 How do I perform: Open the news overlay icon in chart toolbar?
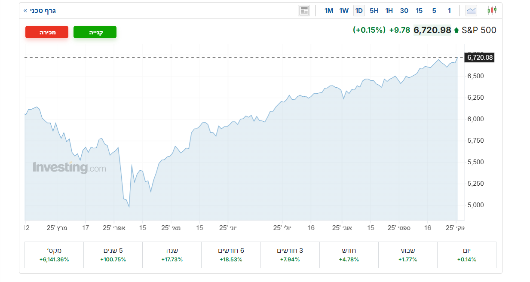click(x=304, y=11)
